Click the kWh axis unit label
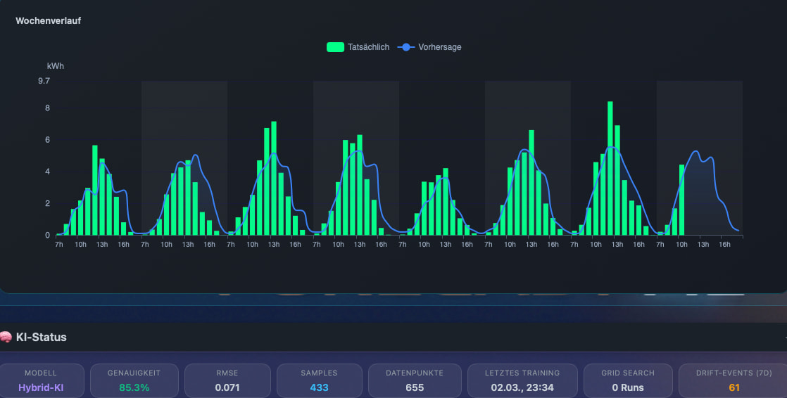Viewport: 787px width, 398px height. (x=56, y=66)
